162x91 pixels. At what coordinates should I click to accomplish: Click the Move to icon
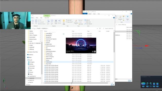[x=48, y=21]
